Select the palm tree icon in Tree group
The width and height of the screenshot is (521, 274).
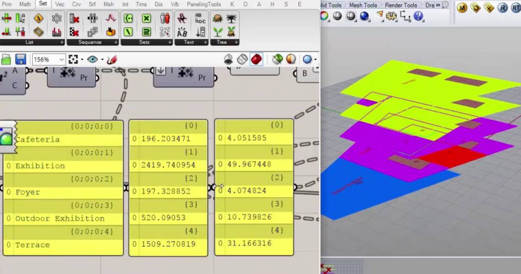tap(231, 18)
